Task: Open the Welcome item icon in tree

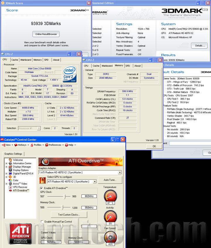Action: click(x=10, y=160)
